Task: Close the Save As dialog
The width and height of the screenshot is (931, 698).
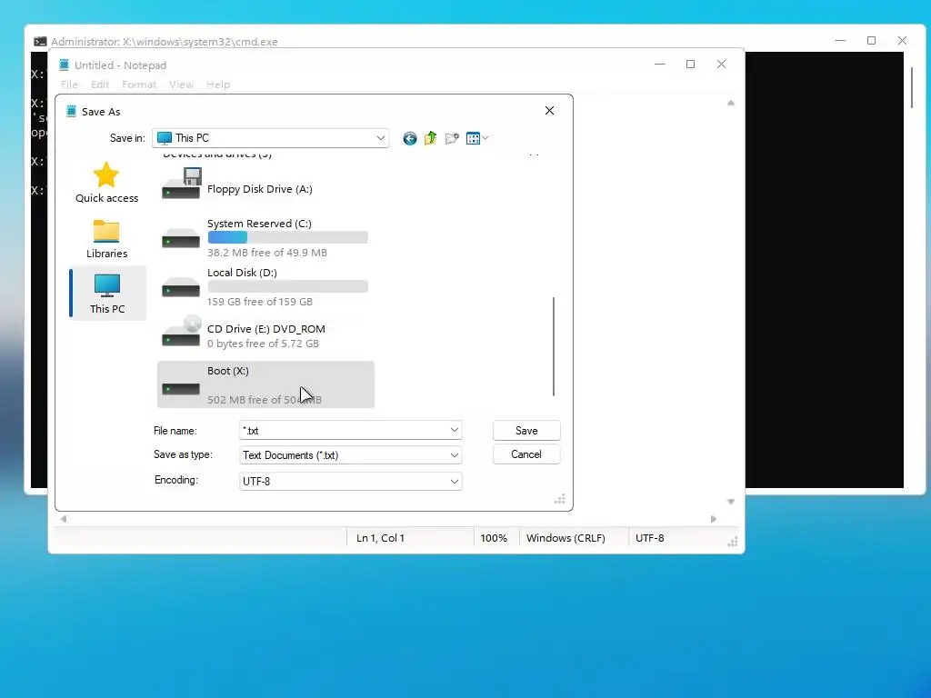Action: 549,110
